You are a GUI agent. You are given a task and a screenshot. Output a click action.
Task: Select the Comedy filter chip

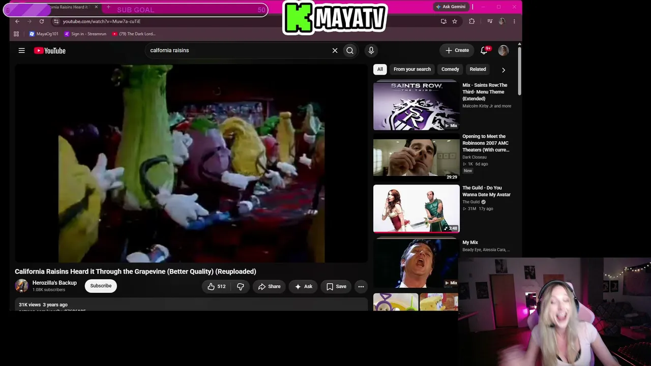[x=450, y=69]
